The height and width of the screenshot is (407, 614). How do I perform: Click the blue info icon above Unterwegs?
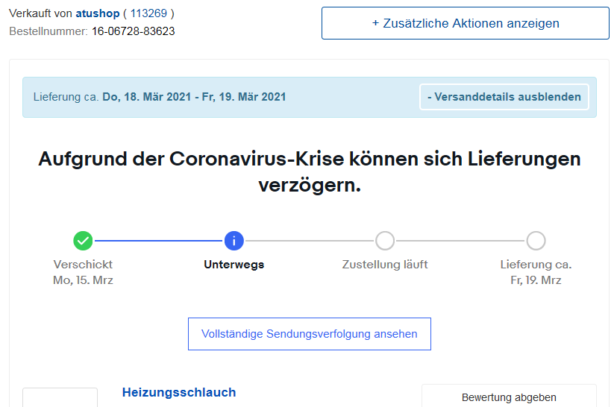tap(234, 241)
